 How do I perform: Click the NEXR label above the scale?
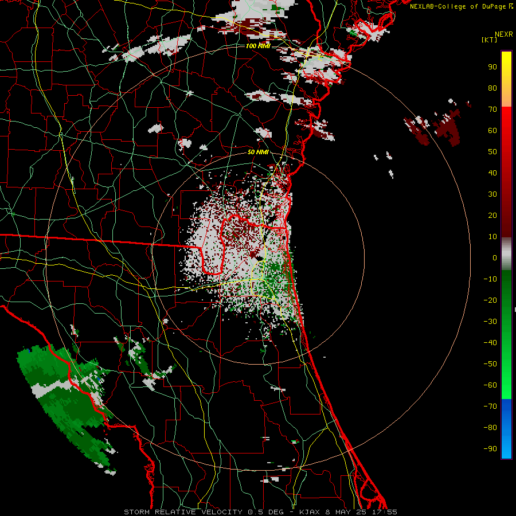pyautogui.click(x=504, y=34)
